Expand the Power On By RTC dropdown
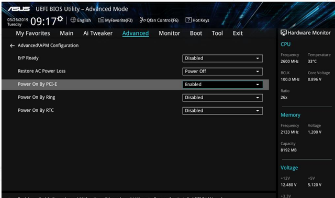Image resolution: width=335 pixels, height=198 pixels. [222, 111]
